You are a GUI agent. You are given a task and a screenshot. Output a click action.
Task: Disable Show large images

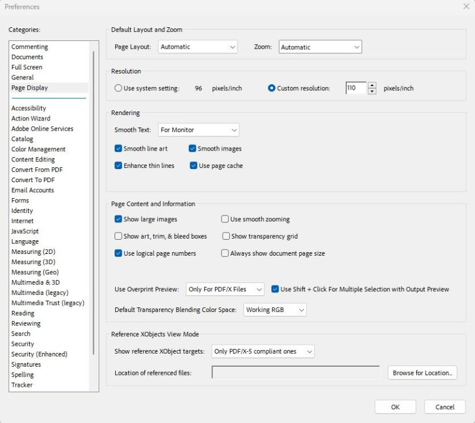pyautogui.click(x=118, y=219)
